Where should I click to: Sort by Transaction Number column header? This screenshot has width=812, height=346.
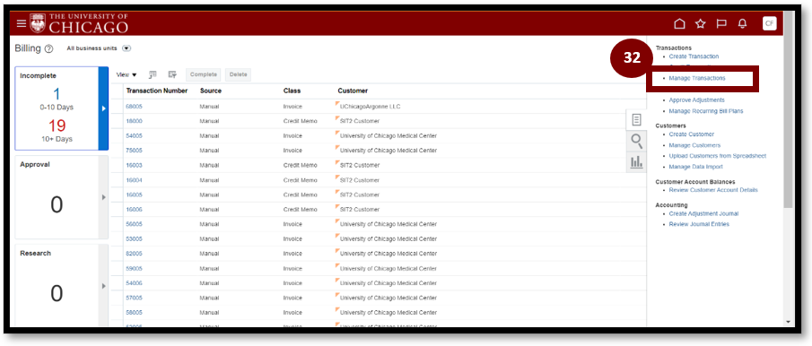(x=156, y=91)
